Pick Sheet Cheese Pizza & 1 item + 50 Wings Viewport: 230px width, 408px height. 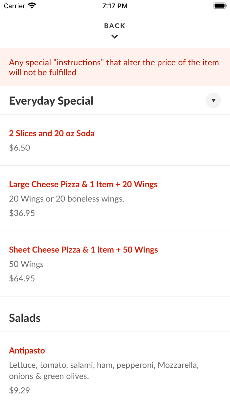click(x=83, y=250)
